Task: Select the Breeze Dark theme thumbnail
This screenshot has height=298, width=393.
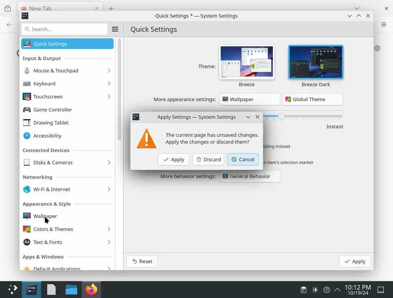Action: (x=316, y=62)
